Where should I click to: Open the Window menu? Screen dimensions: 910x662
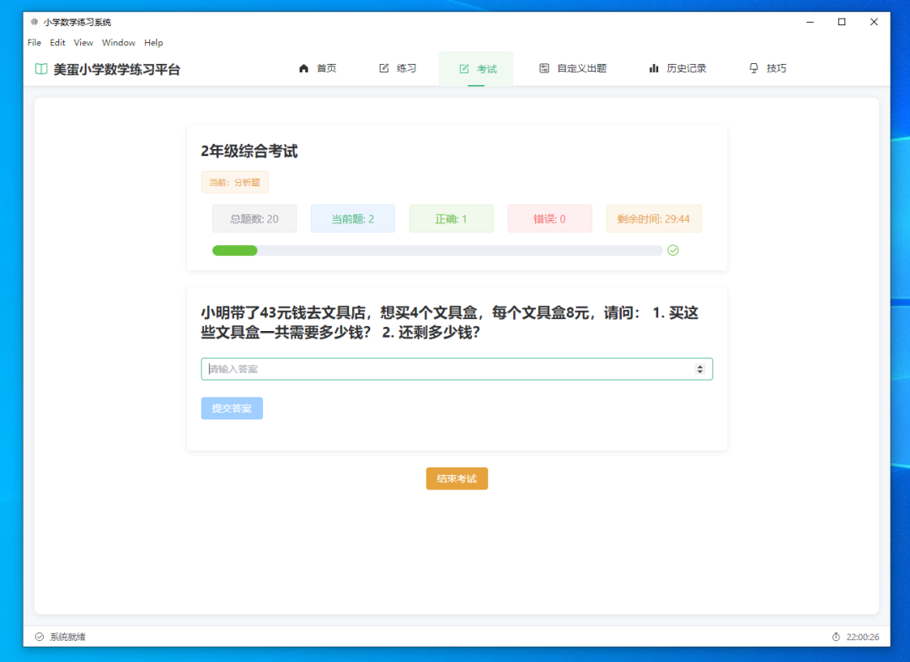coord(119,42)
